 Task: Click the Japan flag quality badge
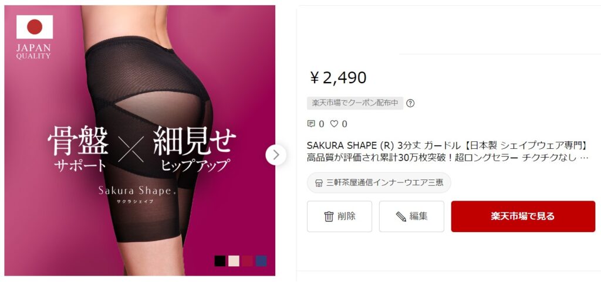pyautogui.click(x=34, y=37)
